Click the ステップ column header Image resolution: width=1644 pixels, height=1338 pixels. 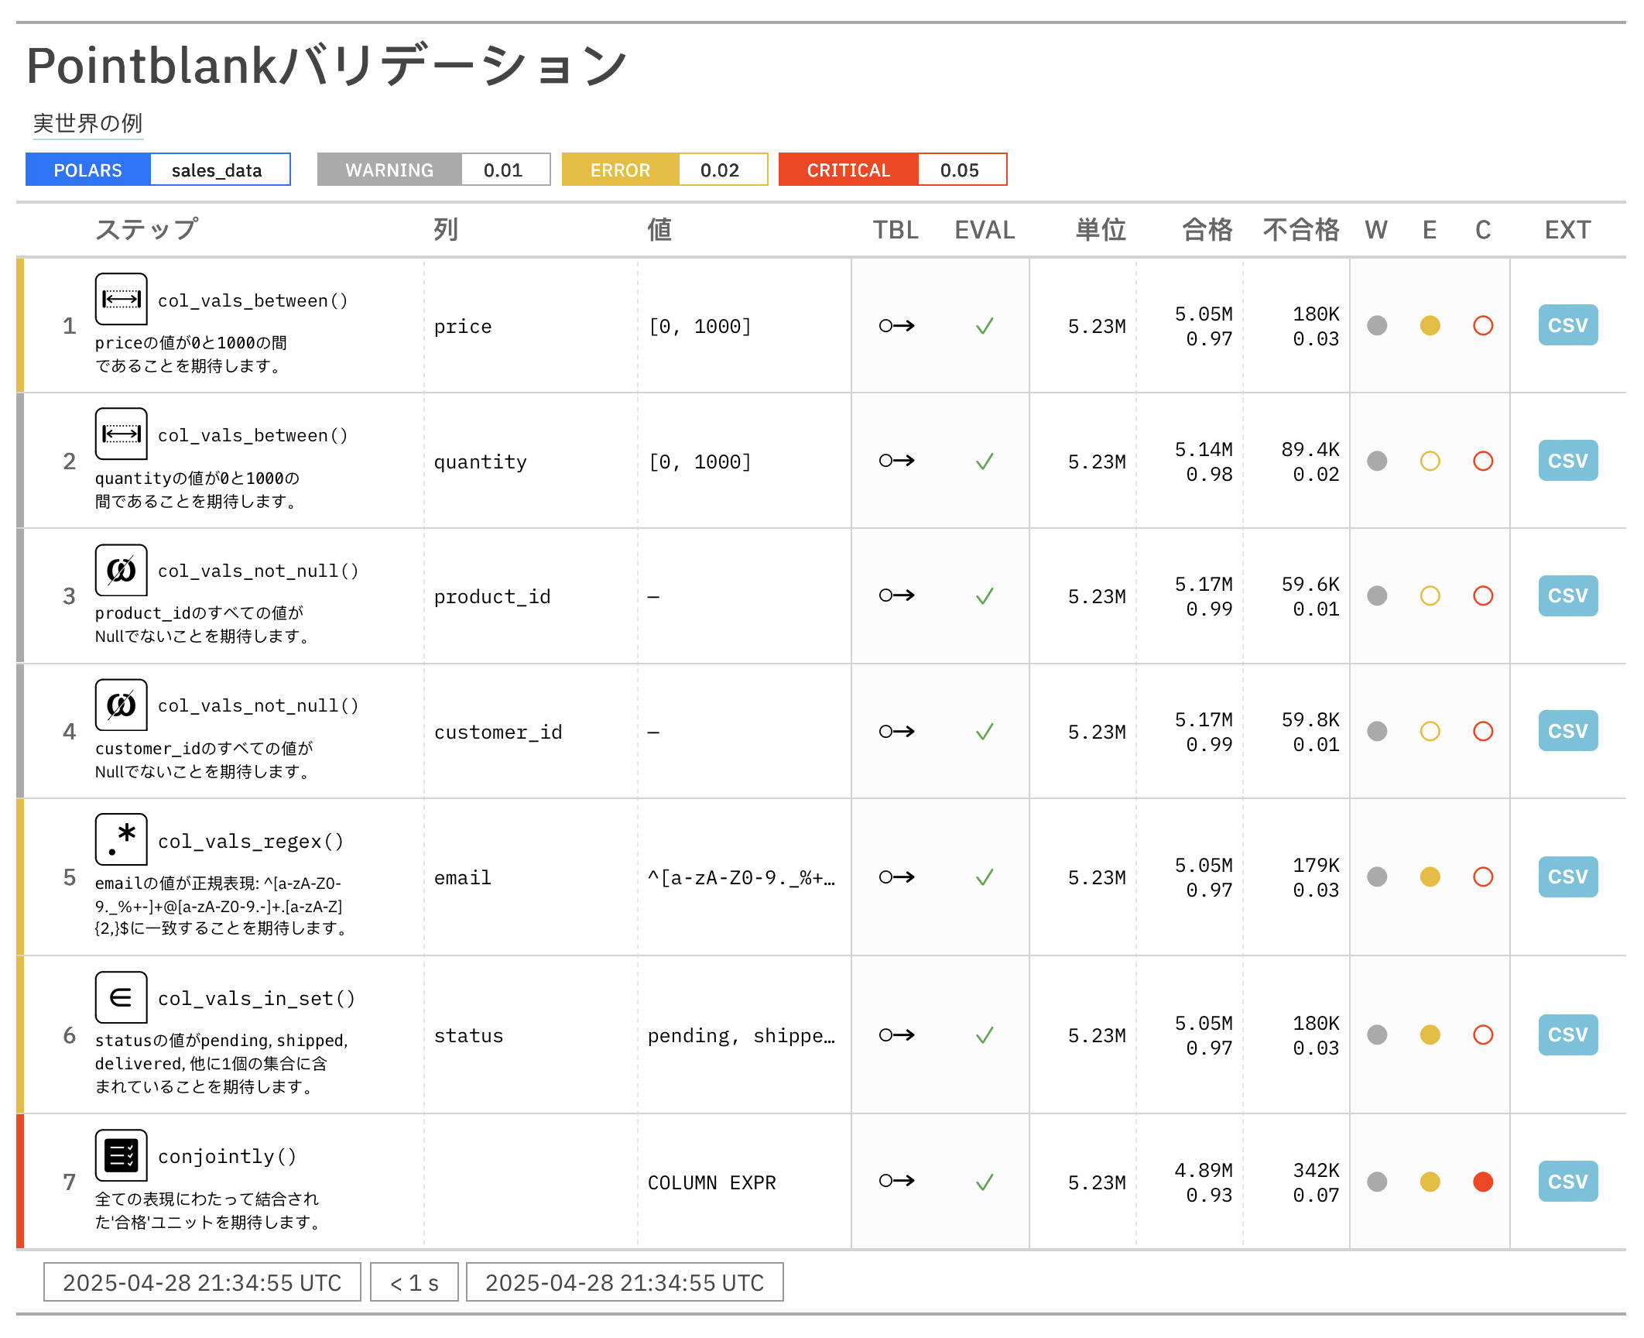coord(146,230)
